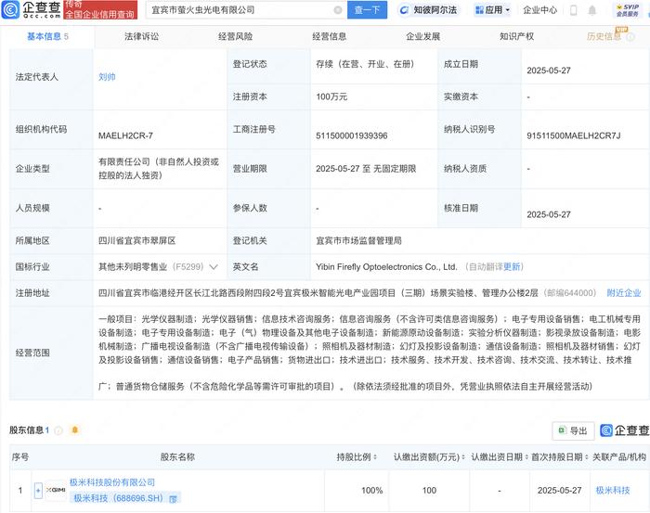This screenshot has height=513, width=650.
Task: Select English name Yibin Firefly Optoelectronics Co., Ltd.
Action: 386,267
